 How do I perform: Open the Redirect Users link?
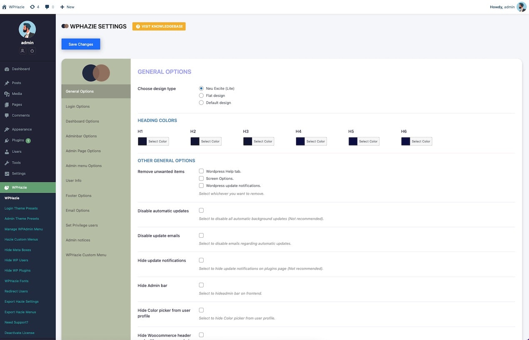click(x=16, y=291)
